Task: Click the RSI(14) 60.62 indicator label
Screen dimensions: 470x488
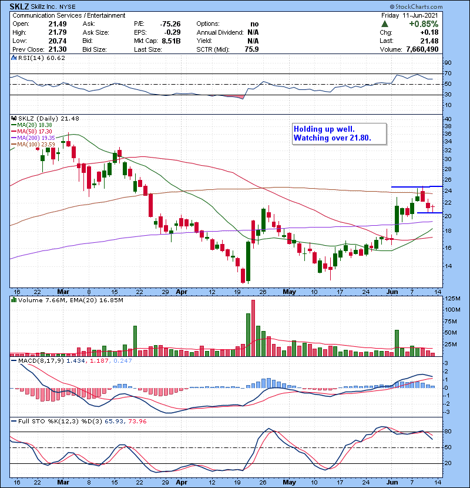Action: (x=42, y=58)
